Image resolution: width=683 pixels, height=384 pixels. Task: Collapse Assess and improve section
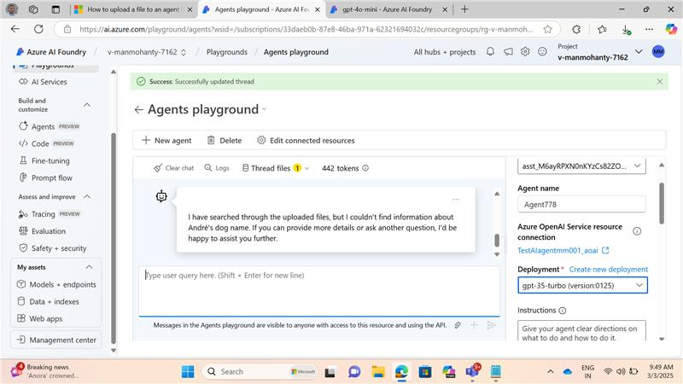coord(87,197)
